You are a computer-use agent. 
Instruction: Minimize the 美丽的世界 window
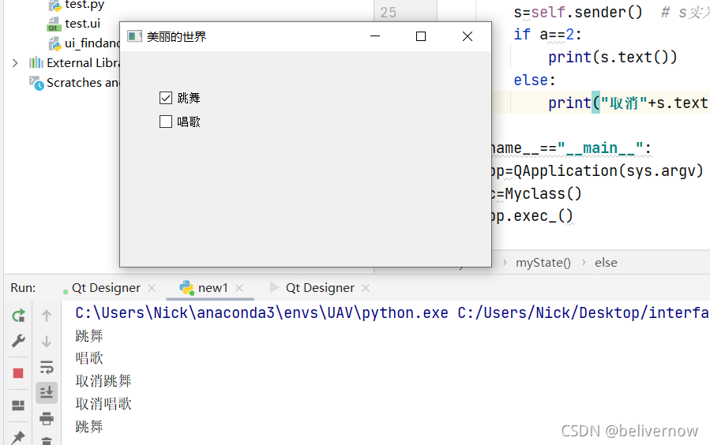click(x=375, y=36)
